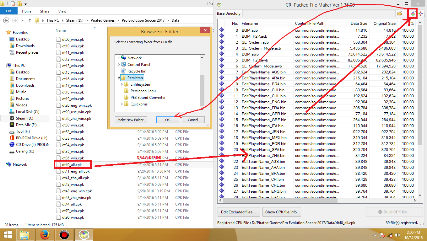Click the row icon beside SE_System.acb
The width and height of the screenshot is (427, 241).
(222, 42)
